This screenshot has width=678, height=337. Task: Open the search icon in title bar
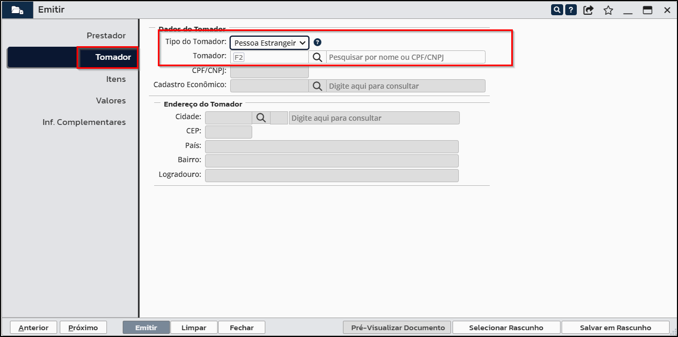(556, 10)
